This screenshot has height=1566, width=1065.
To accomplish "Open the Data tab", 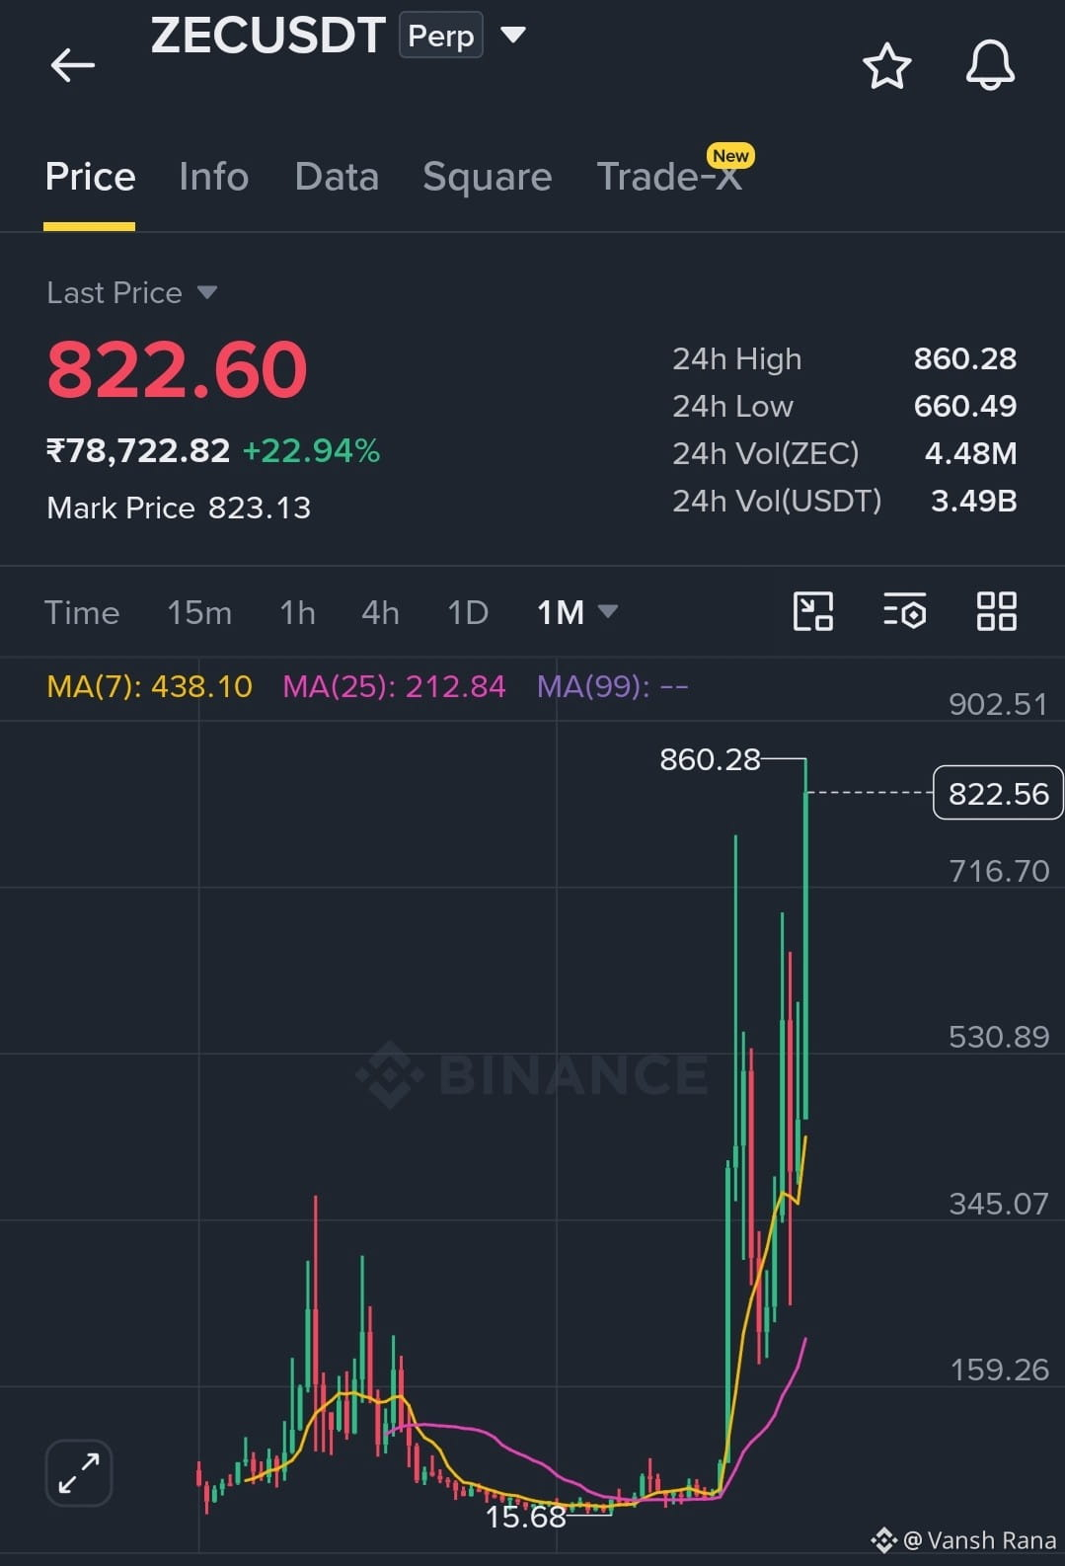I will [337, 177].
